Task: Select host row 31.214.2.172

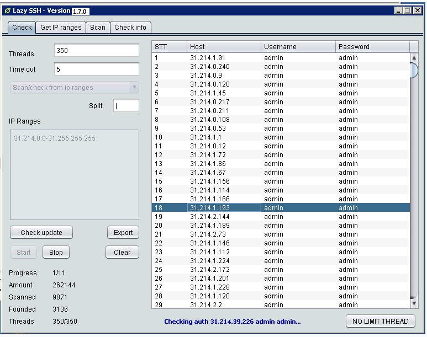Action: pyautogui.click(x=281, y=270)
